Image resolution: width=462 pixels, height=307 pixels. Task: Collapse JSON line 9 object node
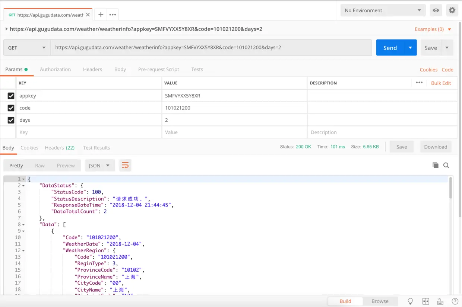(x=23, y=231)
